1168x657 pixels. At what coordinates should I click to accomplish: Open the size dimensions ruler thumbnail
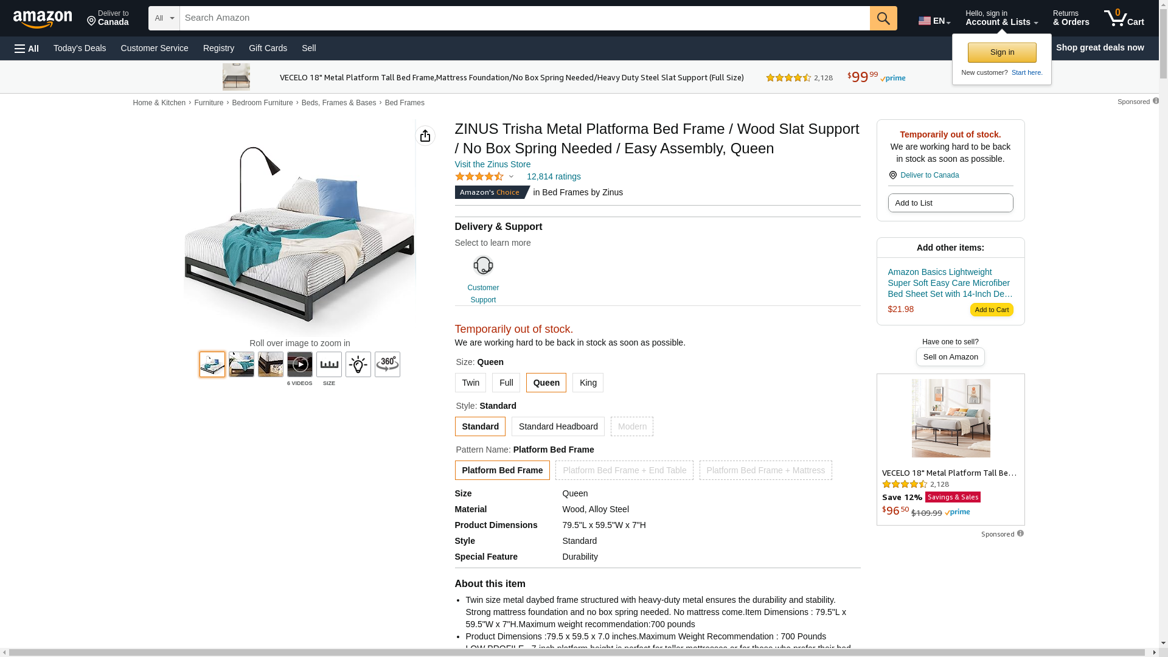(329, 364)
